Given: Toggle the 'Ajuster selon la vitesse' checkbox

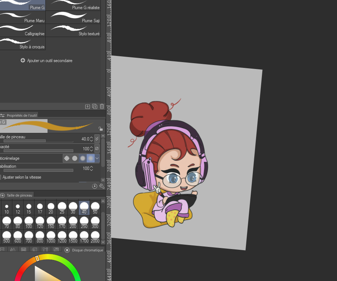Looking at the screenshot, I should click(0, 177).
